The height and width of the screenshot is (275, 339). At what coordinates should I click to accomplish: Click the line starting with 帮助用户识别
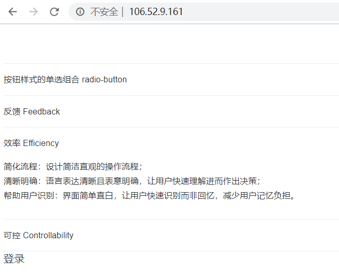point(150,196)
